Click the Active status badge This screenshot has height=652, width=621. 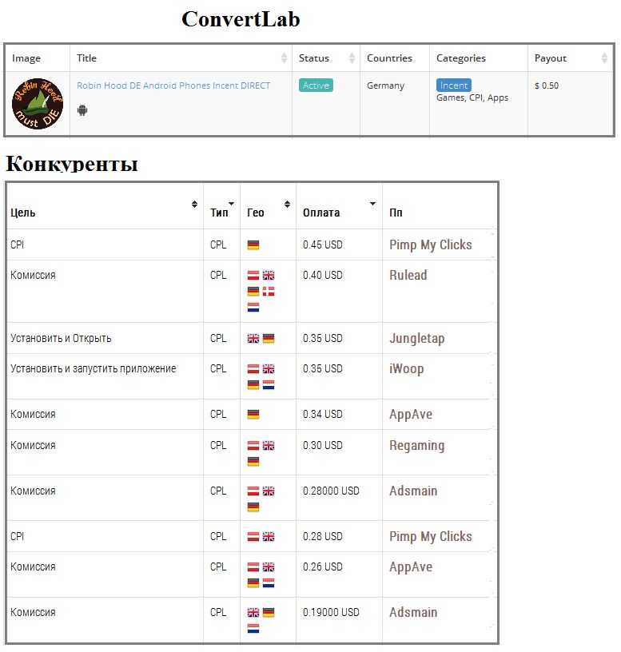pyautogui.click(x=316, y=85)
